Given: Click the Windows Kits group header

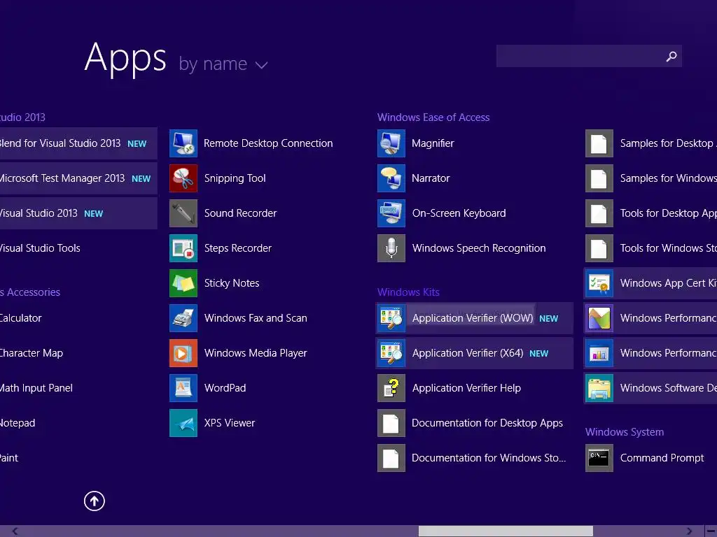Looking at the screenshot, I should coord(408,292).
